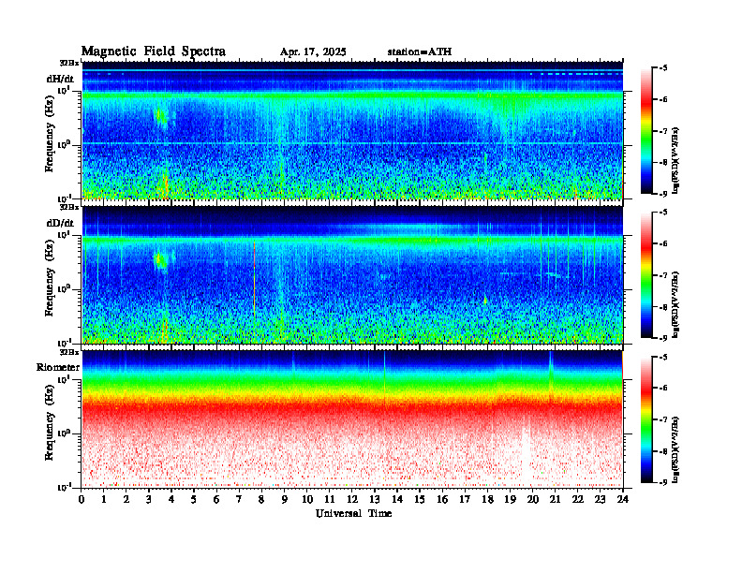Click the hour "13" tick label
742x573 pixels.
coord(375,499)
